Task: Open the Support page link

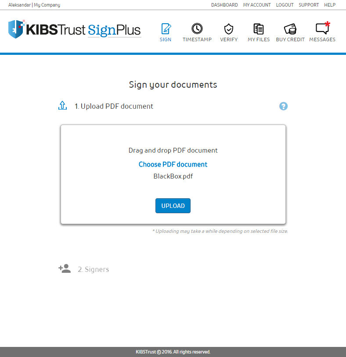Action: (309, 5)
